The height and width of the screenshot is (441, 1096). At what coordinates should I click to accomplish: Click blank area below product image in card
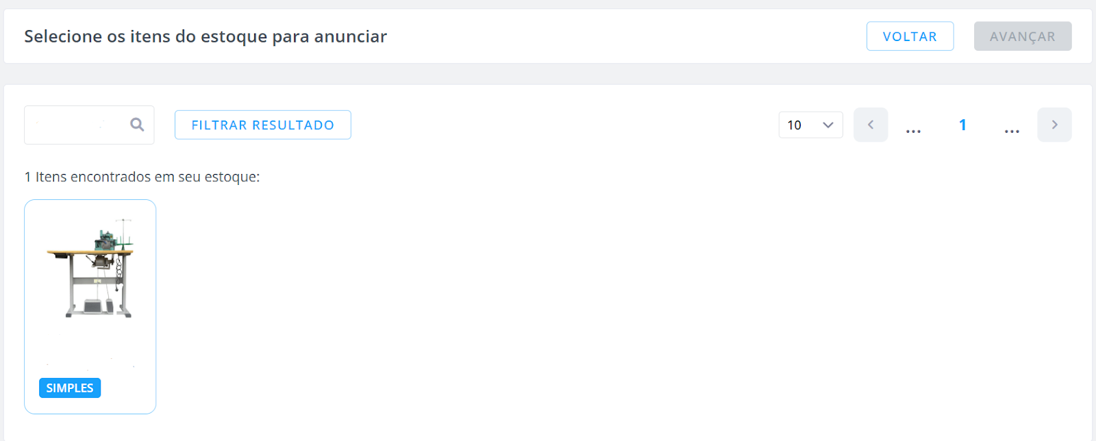click(x=90, y=346)
